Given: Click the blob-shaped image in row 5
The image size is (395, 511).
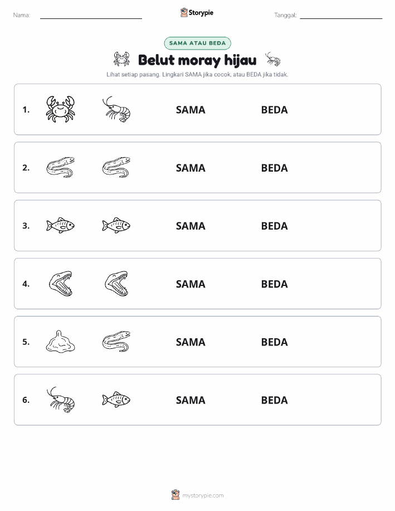Looking at the screenshot, I should pos(60,342).
